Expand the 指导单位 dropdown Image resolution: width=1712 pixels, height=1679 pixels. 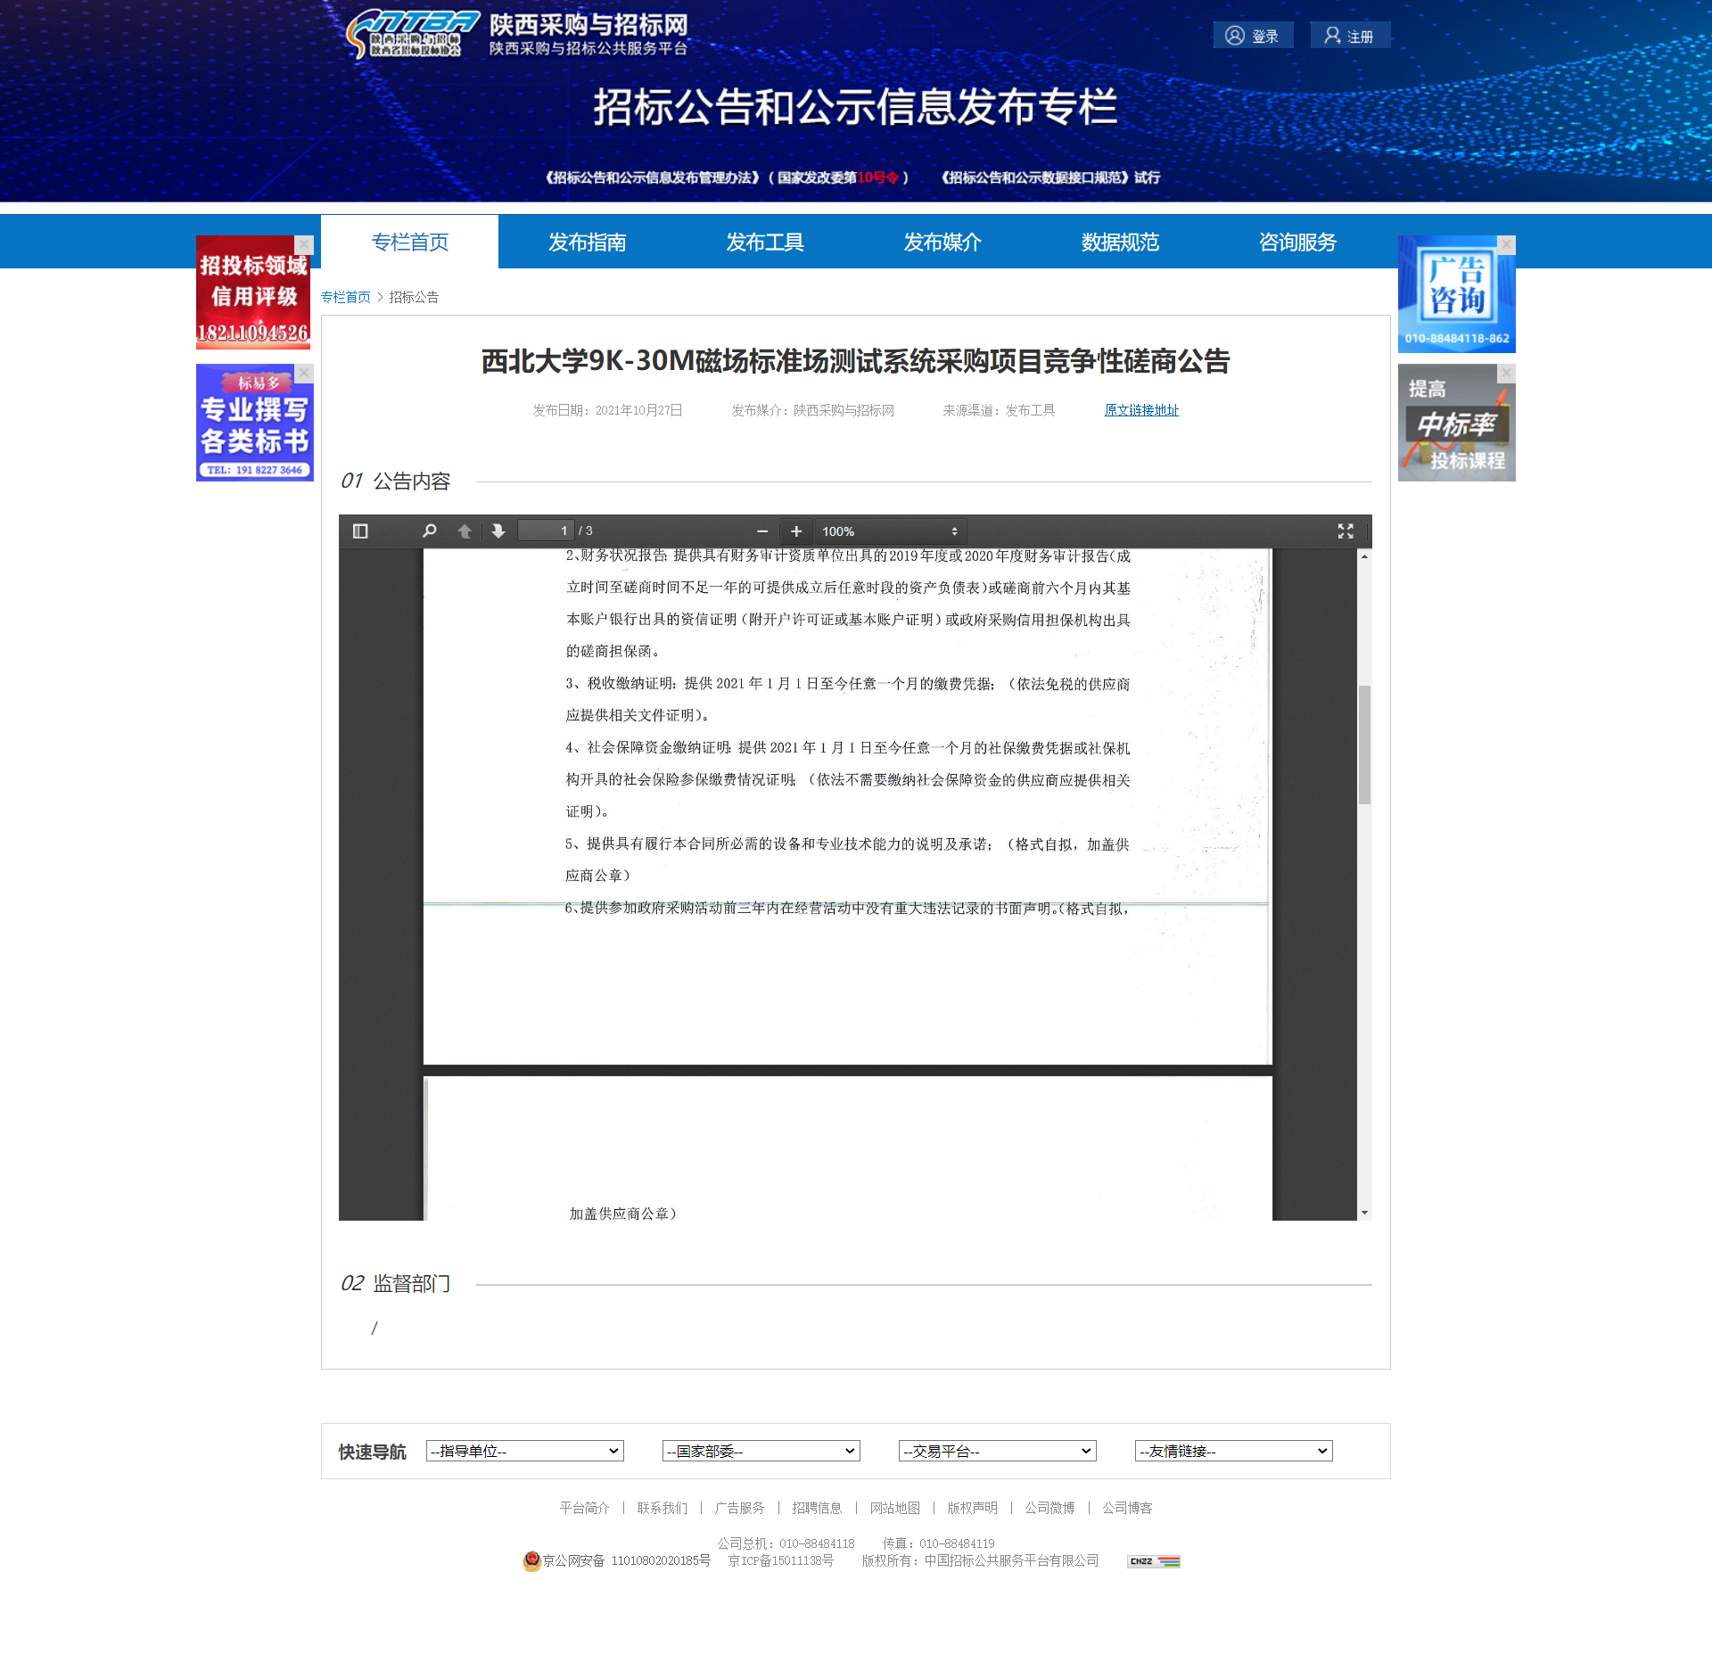(x=524, y=1451)
